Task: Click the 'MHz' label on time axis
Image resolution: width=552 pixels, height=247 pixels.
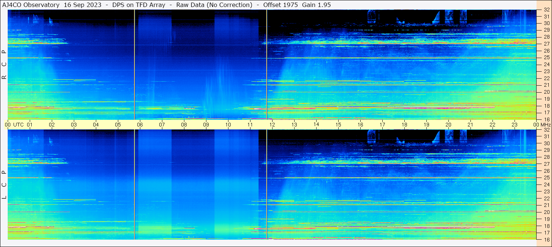Action: pos(545,125)
